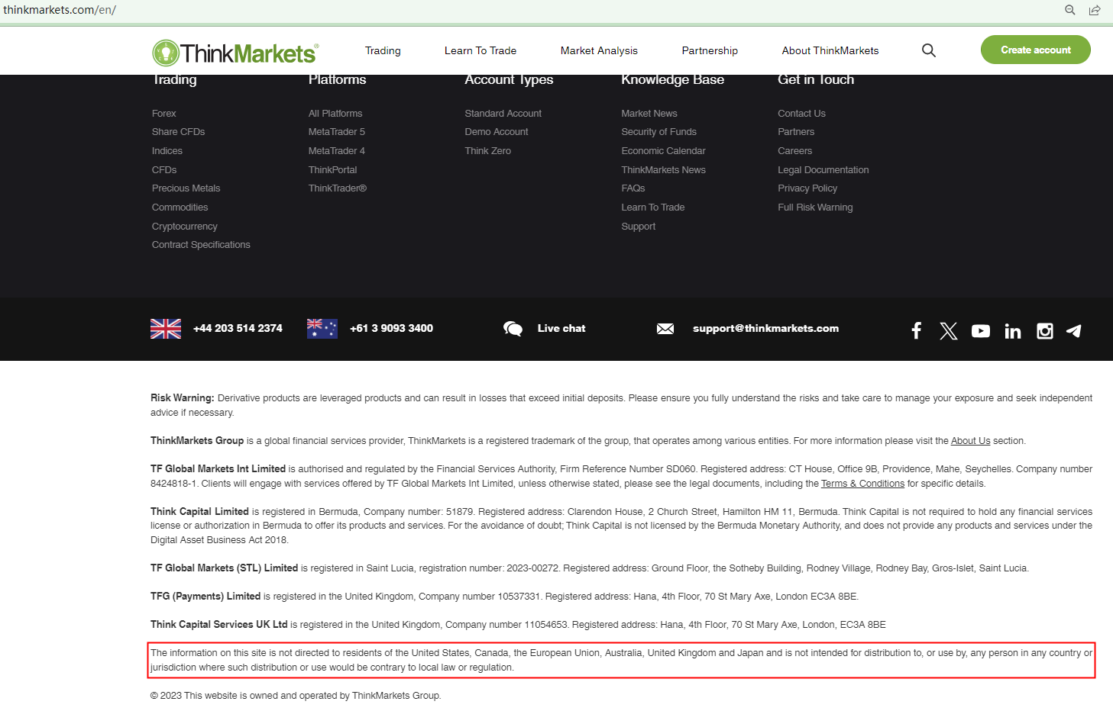Open the Trading menu in the navigation
Viewport: 1113px width, 711px height.
coord(382,50)
